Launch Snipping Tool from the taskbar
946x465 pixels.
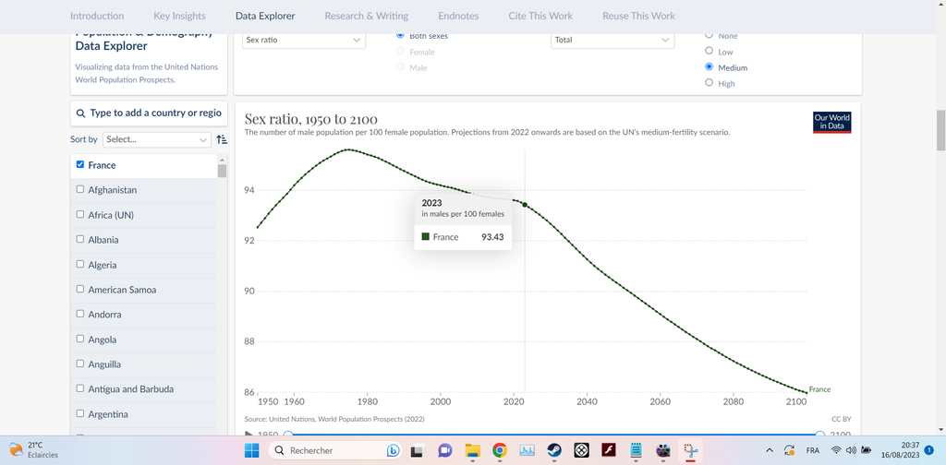(690, 450)
